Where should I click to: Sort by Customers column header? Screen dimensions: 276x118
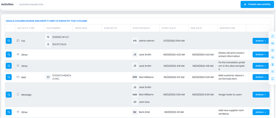coord(53,28)
